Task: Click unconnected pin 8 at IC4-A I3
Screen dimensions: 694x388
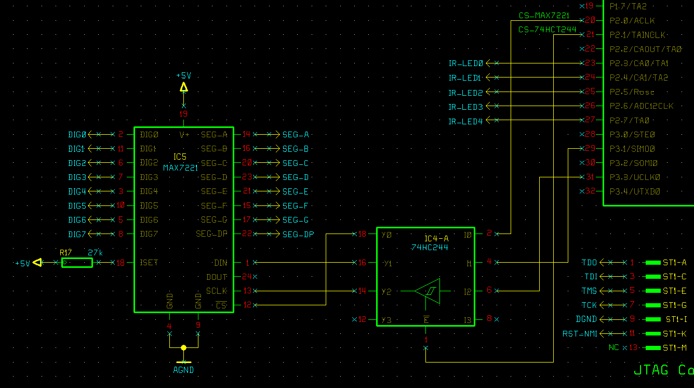Action: click(489, 319)
